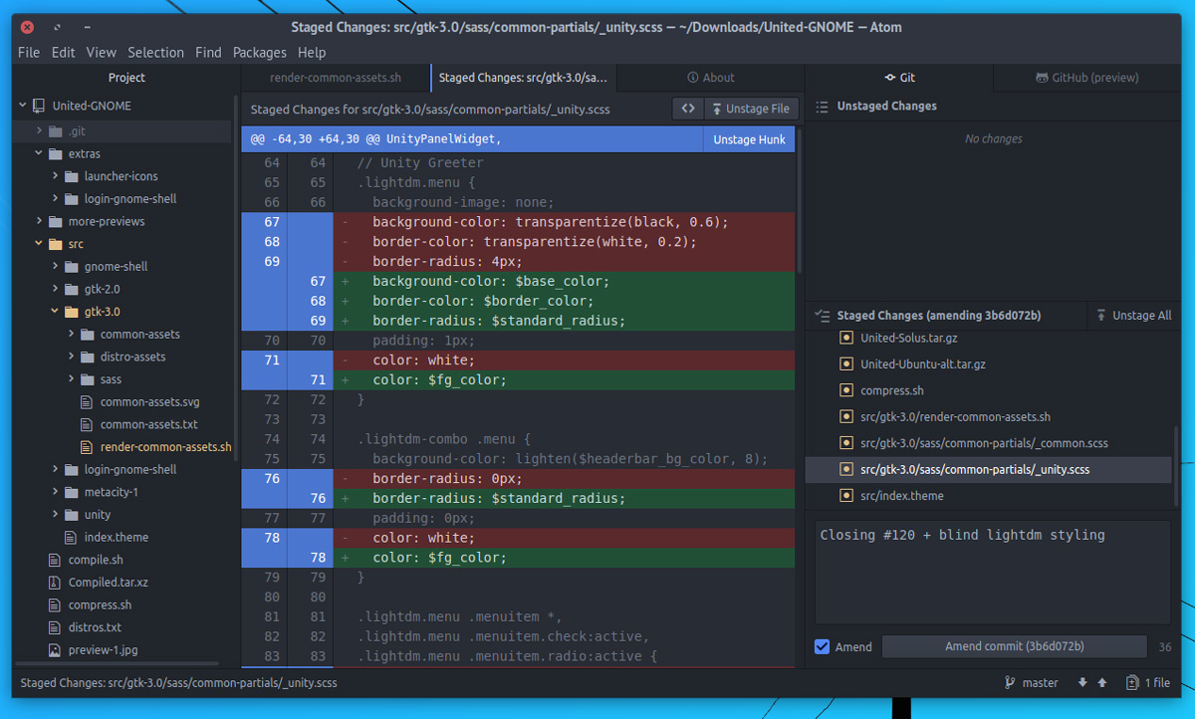
Task: Collapse the extras folder chevron
Action: (39, 153)
